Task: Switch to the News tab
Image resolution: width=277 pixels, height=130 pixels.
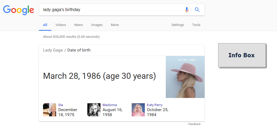Action: 78,25
